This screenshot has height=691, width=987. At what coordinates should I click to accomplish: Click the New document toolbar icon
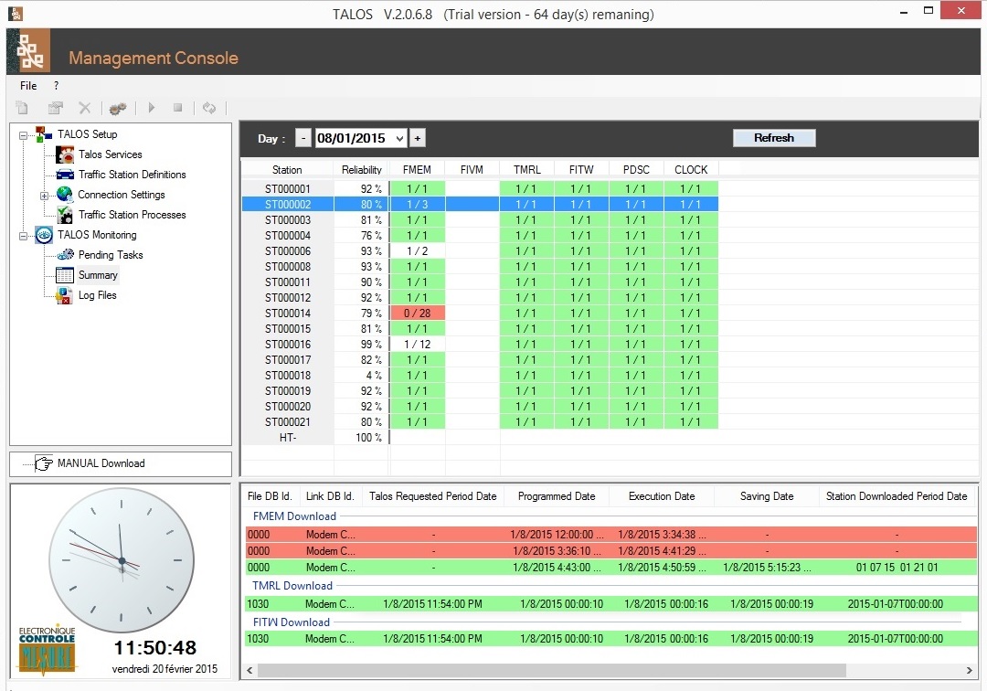tap(22, 108)
